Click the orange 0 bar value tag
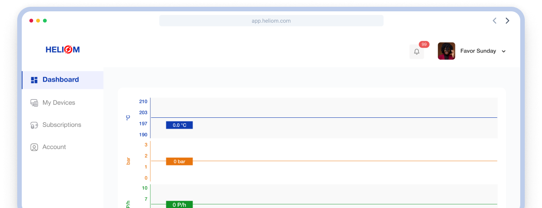The width and height of the screenshot is (542, 208). pyautogui.click(x=179, y=161)
